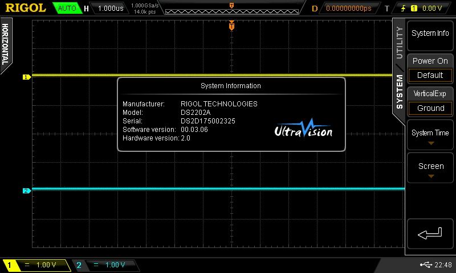Select model text DS2202A
Screen dimensions: 456x273
click(196, 113)
